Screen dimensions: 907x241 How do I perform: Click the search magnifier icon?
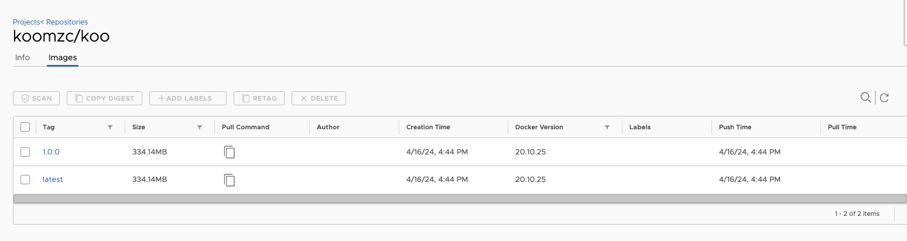click(865, 98)
